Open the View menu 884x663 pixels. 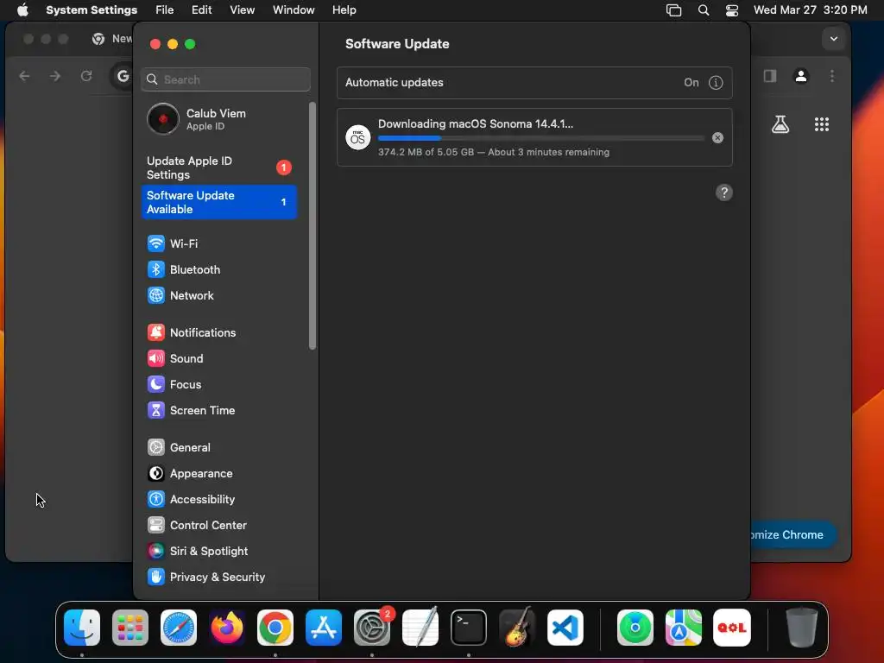242,10
